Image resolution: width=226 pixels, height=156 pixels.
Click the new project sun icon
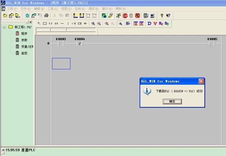5,16
